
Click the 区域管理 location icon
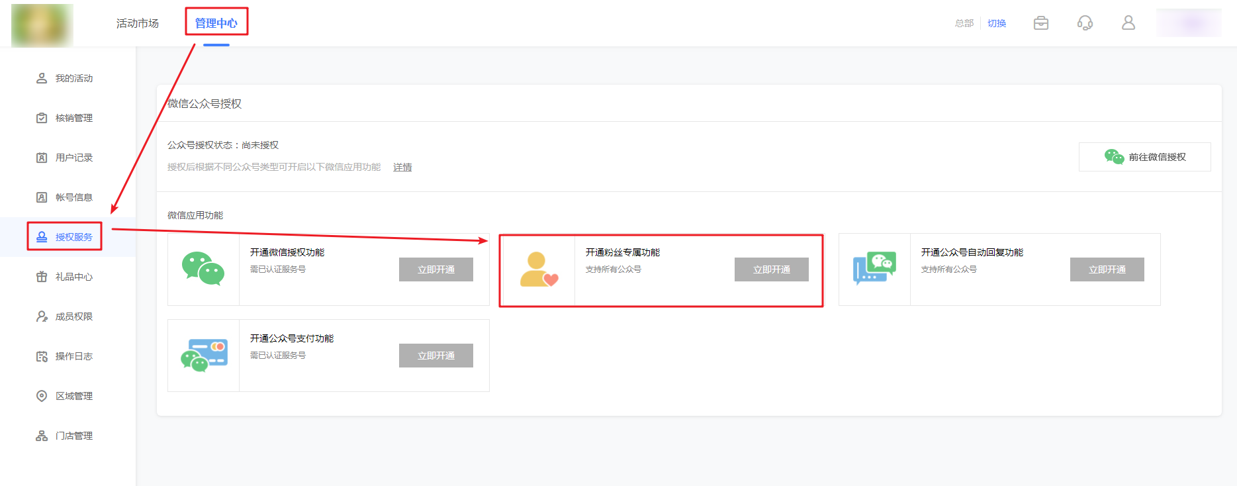tap(42, 396)
